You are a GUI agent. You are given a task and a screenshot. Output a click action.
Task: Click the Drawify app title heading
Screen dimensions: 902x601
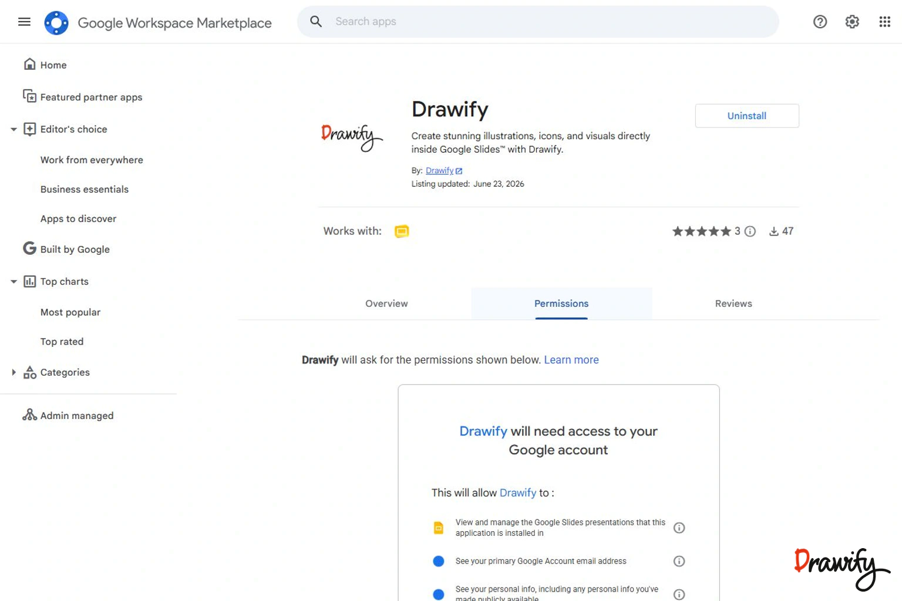450,109
